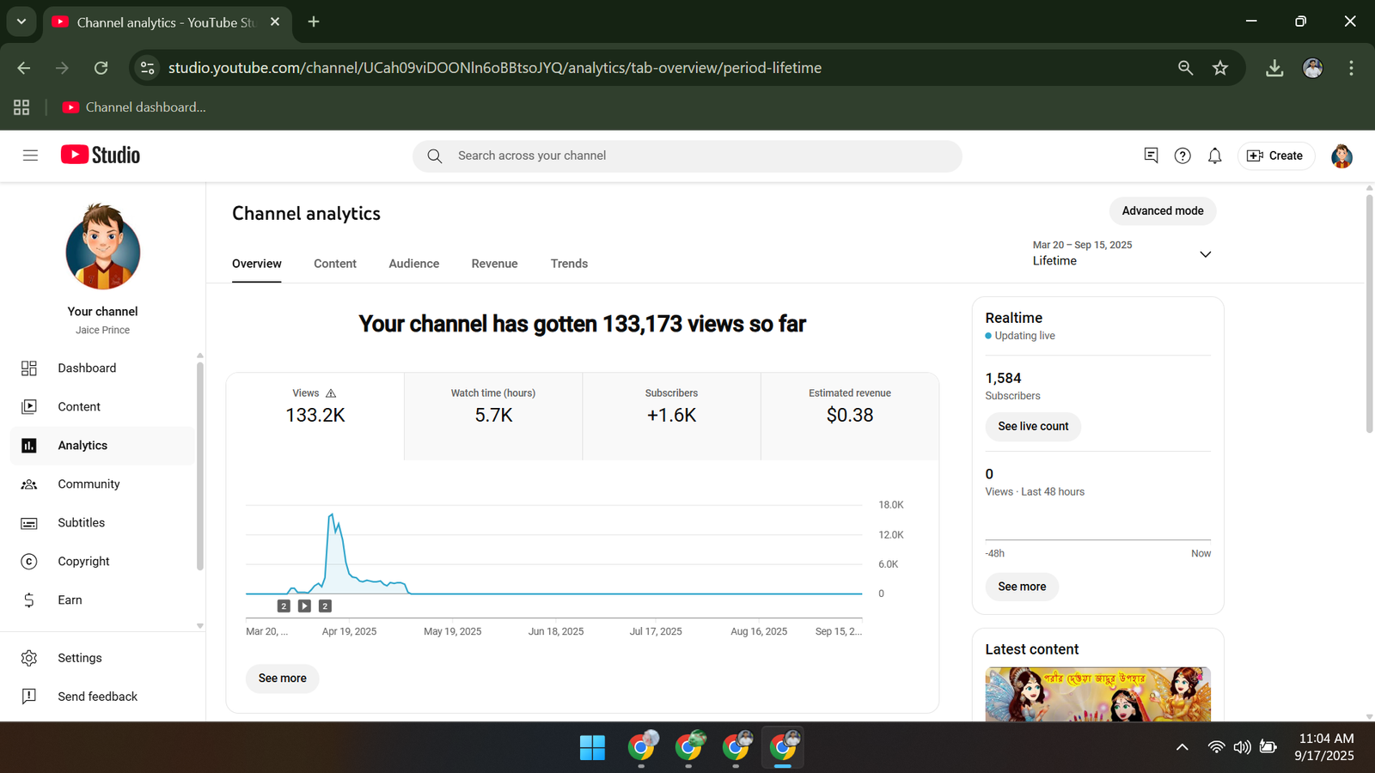
Task: Open the browser tab search dropdown
Action: [x=21, y=21]
